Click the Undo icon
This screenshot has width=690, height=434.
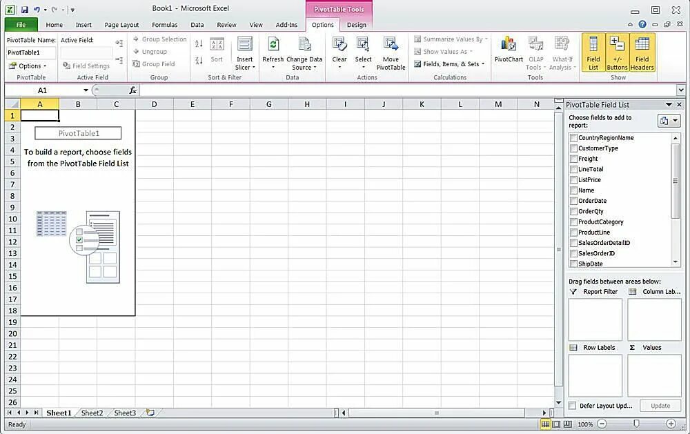pyautogui.click(x=37, y=9)
